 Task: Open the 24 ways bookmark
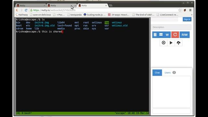tap(119, 15)
